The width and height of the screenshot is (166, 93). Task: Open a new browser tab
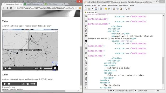(67, 4)
